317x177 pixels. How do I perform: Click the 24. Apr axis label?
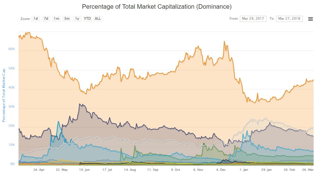(x=39, y=170)
